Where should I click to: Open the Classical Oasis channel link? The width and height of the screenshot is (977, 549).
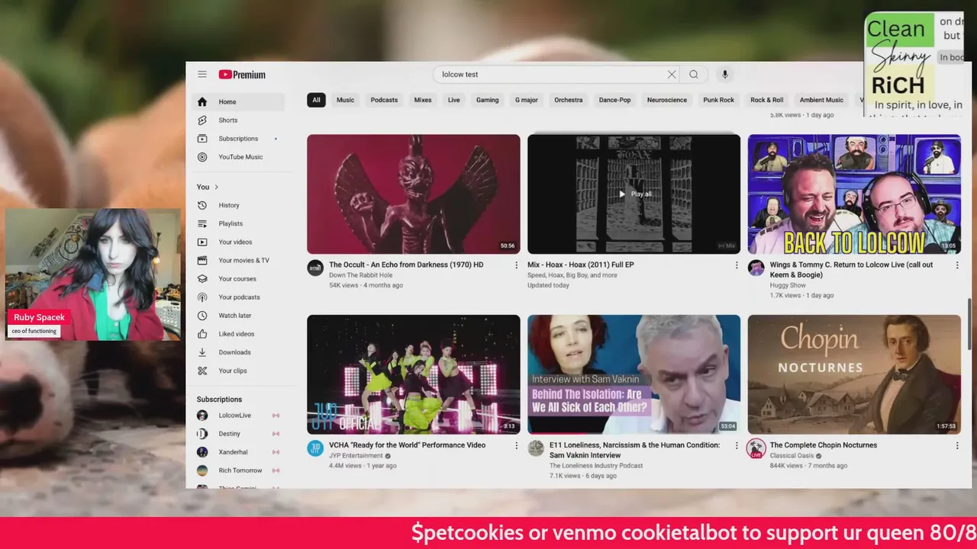tap(792, 456)
